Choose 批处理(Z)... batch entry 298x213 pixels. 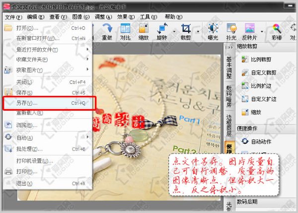point(48,149)
